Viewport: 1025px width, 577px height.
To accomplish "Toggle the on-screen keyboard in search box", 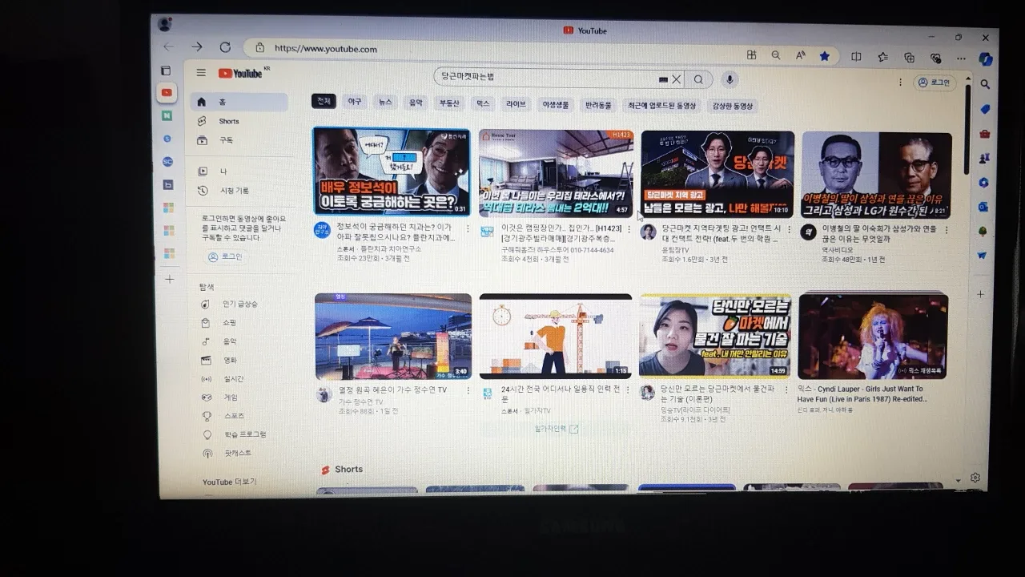I will pos(663,79).
